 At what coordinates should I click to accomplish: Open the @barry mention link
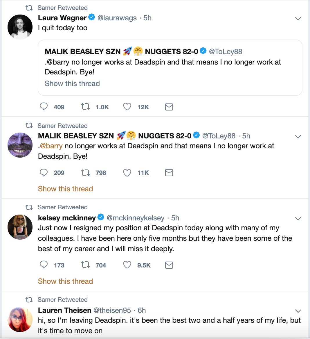coord(51,146)
